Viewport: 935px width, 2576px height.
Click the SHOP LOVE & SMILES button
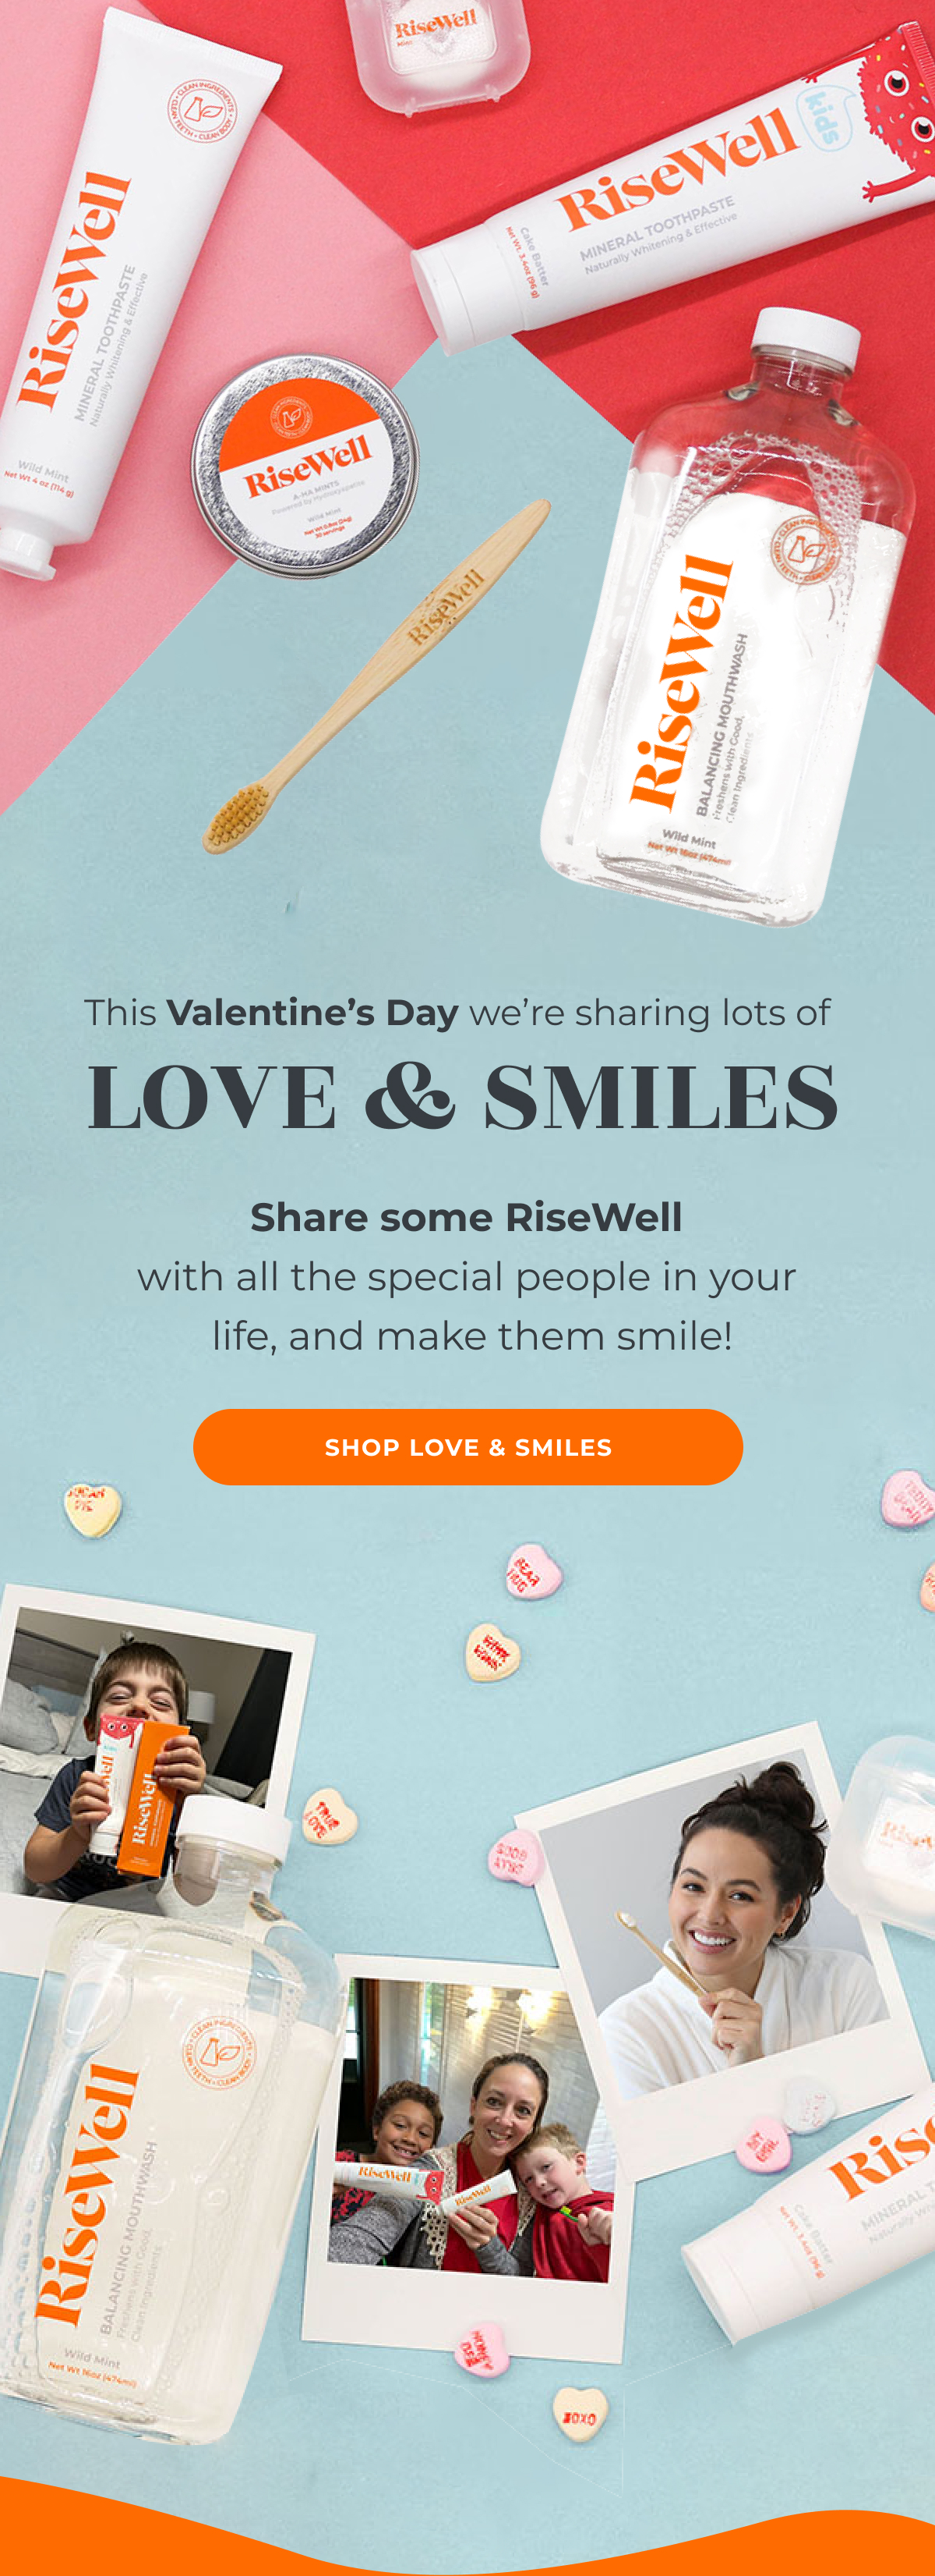point(467,1446)
